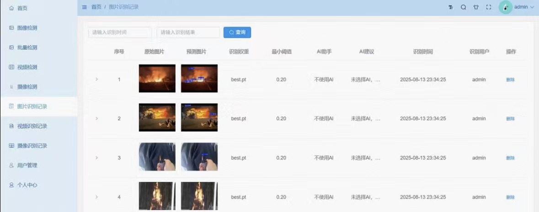
Task: Delete record in row 2
Action: click(511, 118)
